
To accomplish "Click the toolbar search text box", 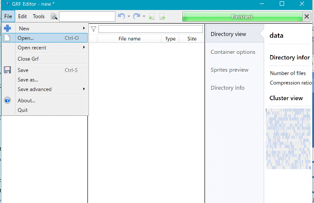I will click(x=87, y=16).
